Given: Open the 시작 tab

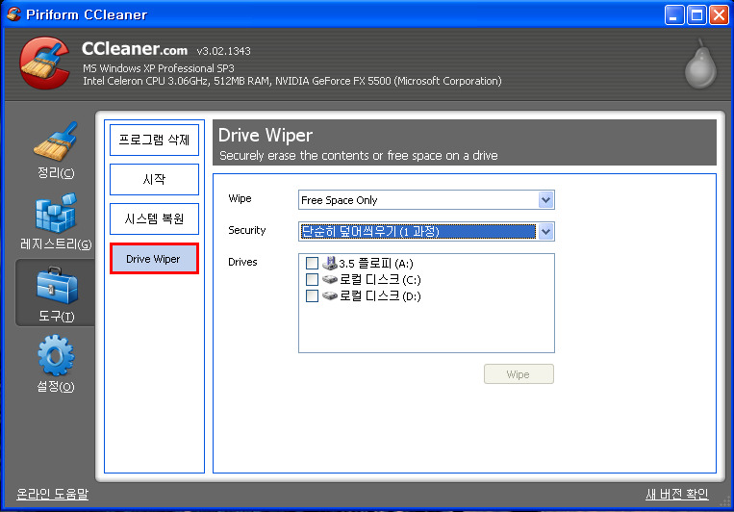Looking at the screenshot, I should pyautogui.click(x=154, y=179).
